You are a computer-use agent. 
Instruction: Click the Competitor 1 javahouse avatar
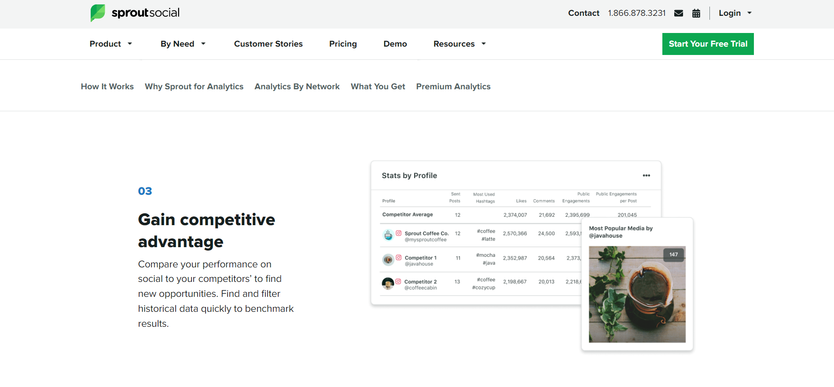[x=388, y=259]
